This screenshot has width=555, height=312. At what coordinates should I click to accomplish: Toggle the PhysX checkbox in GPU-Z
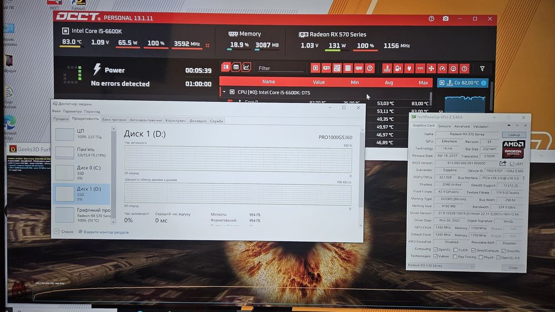coord(481,257)
